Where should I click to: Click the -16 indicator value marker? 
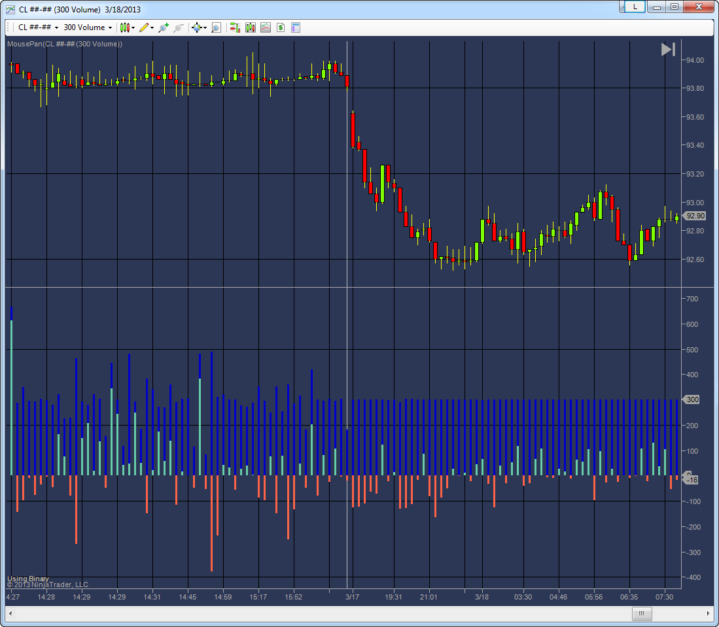click(692, 480)
